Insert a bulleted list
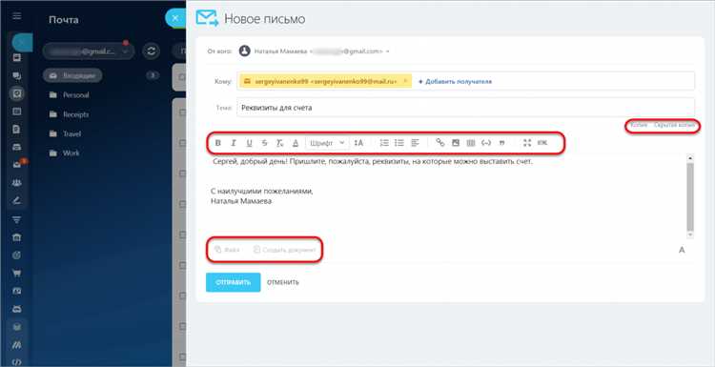This screenshot has height=367, width=715. pyautogui.click(x=399, y=143)
